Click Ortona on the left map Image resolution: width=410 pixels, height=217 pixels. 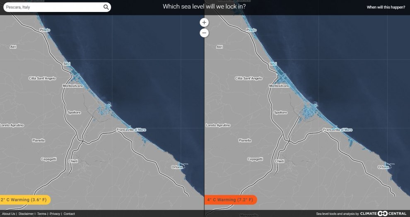[176, 167]
